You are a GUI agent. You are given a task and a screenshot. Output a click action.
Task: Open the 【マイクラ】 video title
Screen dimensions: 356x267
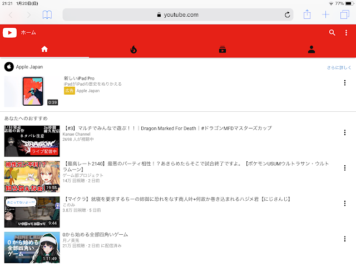(177, 199)
